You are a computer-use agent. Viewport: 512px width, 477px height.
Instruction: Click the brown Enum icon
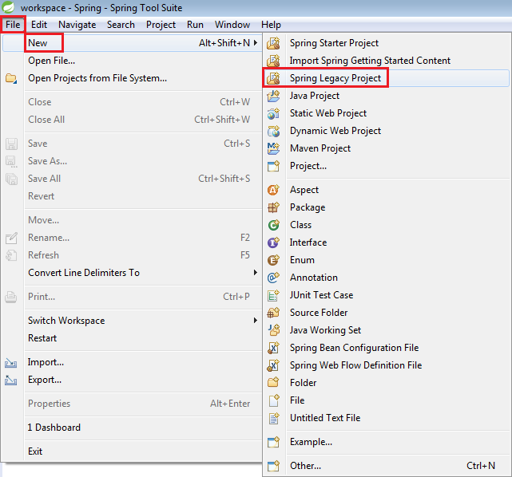click(273, 260)
